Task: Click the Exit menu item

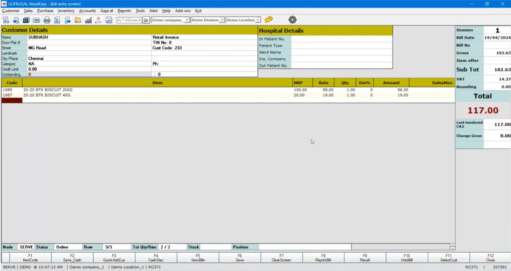Action: pyautogui.click(x=198, y=11)
